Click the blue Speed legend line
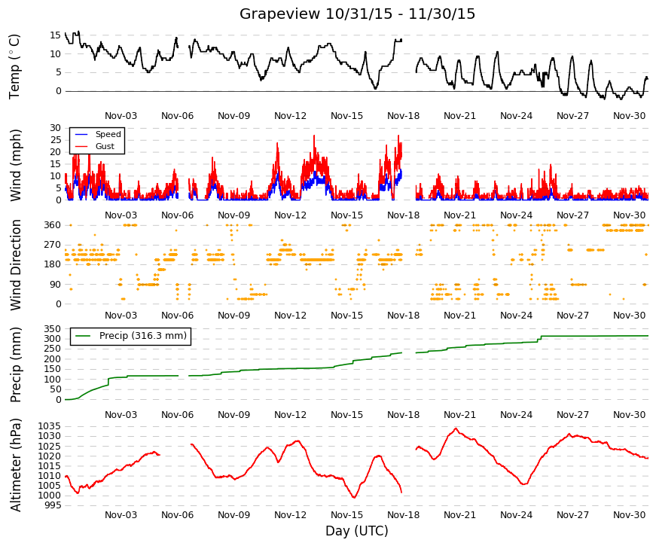This screenshot has width=656, height=546. click(x=81, y=134)
